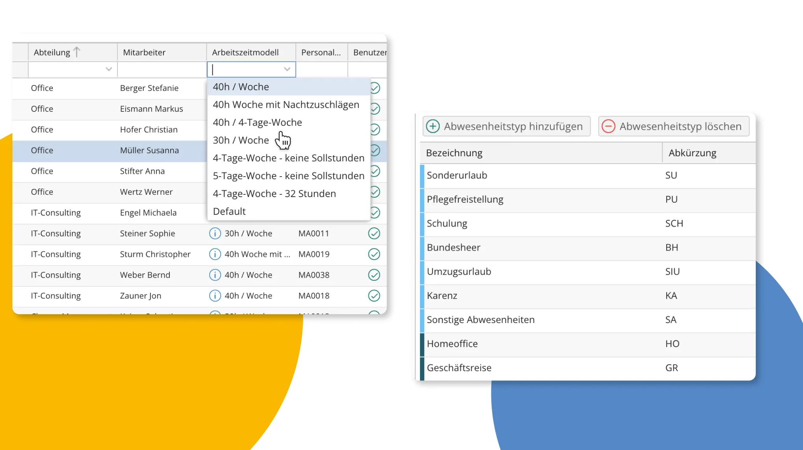Viewport: 803px width, 450px height.
Task: Click the Mitarbeiter filter input field
Action: coord(162,69)
